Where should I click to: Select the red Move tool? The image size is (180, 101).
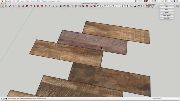click(34, 6)
